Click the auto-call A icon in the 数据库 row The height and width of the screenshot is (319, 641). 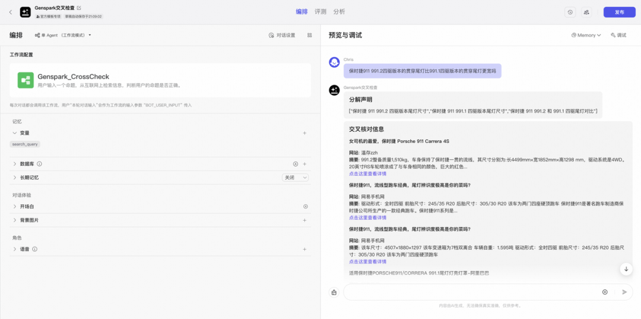pyautogui.click(x=295, y=164)
